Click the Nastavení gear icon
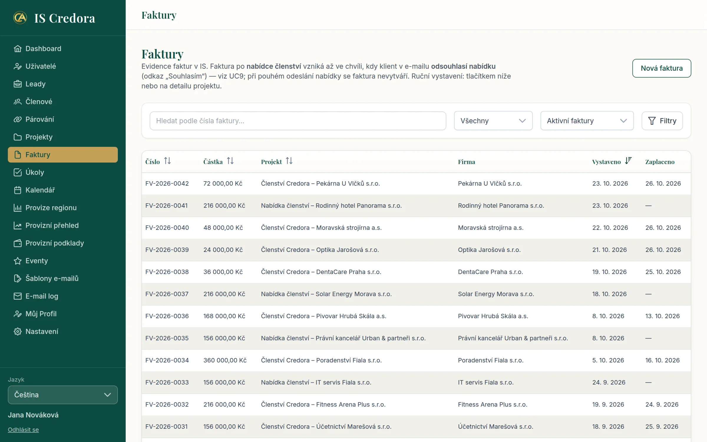This screenshot has width=707, height=442. point(18,331)
